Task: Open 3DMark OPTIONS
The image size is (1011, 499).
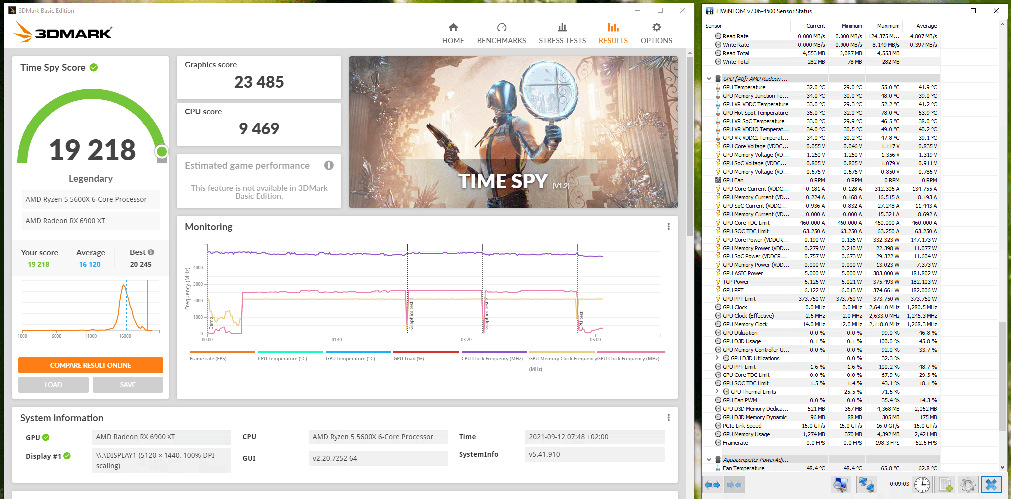Action: tap(656, 33)
